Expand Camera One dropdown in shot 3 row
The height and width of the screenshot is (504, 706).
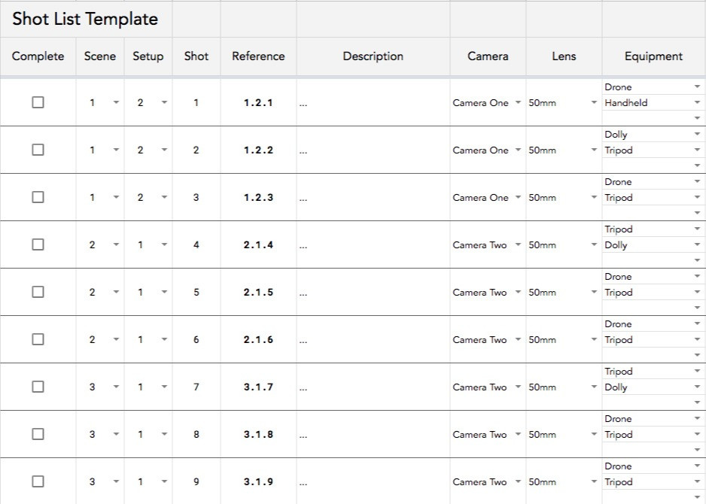coord(518,198)
